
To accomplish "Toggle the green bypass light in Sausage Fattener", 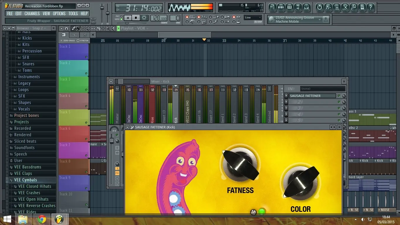I will click(x=262, y=211).
